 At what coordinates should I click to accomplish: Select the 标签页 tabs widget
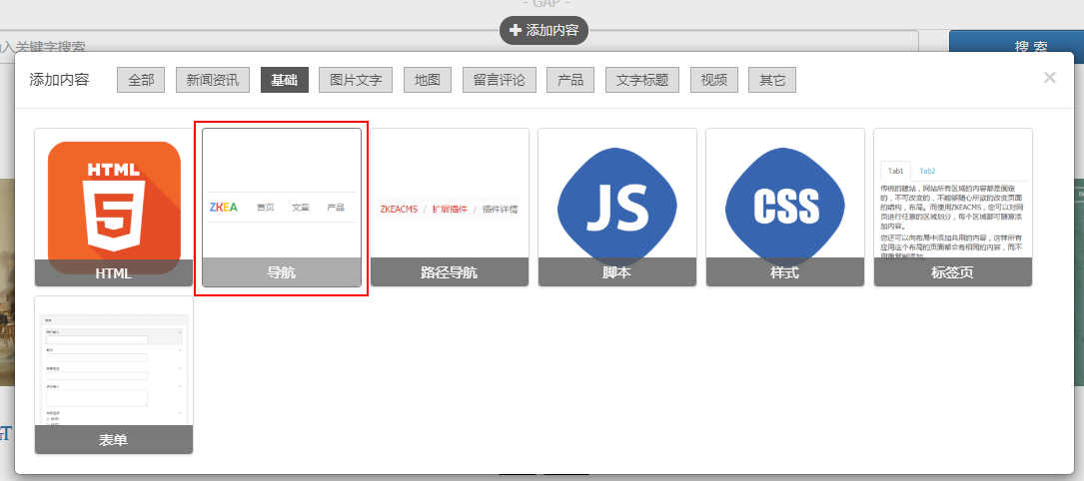[953, 207]
